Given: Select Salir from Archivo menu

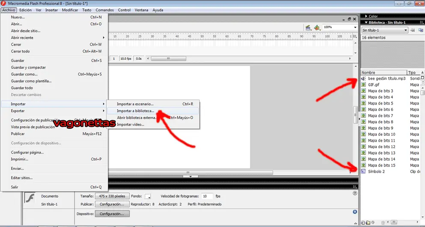Looking at the screenshot, I should click(54, 187).
